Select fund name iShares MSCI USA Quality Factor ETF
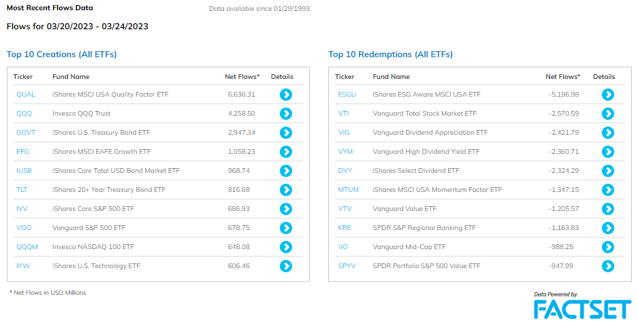Screen dimensions: 638x326 [110, 95]
